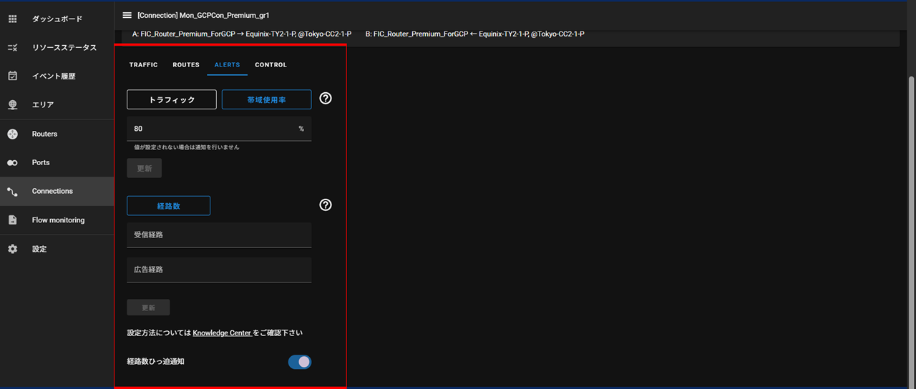Switch to the CONTROL tab

point(271,65)
